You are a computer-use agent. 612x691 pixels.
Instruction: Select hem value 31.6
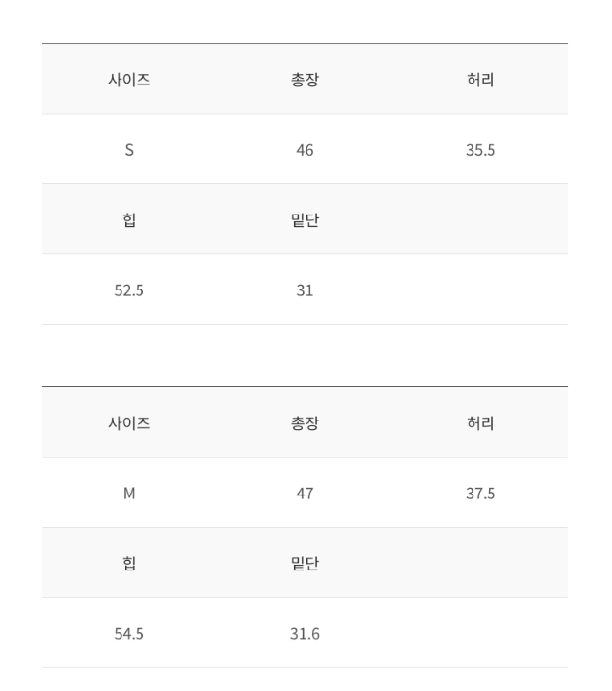(x=305, y=634)
